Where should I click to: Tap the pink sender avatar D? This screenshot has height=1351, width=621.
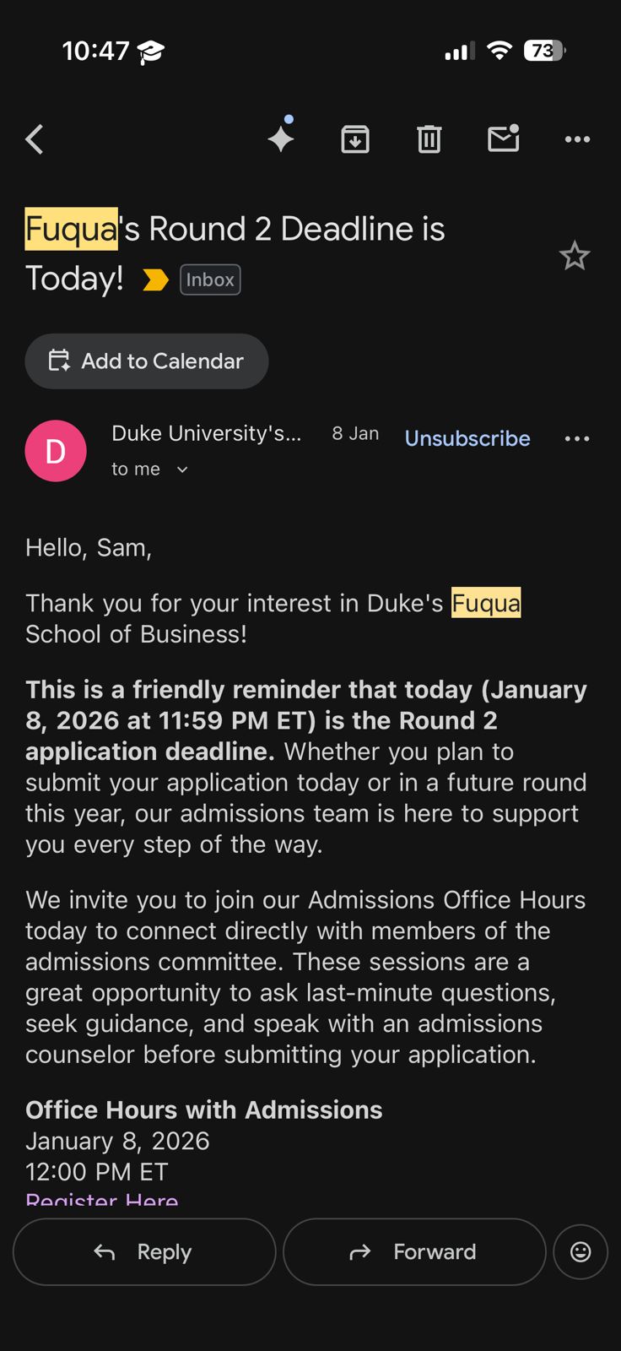pos(56,451)
